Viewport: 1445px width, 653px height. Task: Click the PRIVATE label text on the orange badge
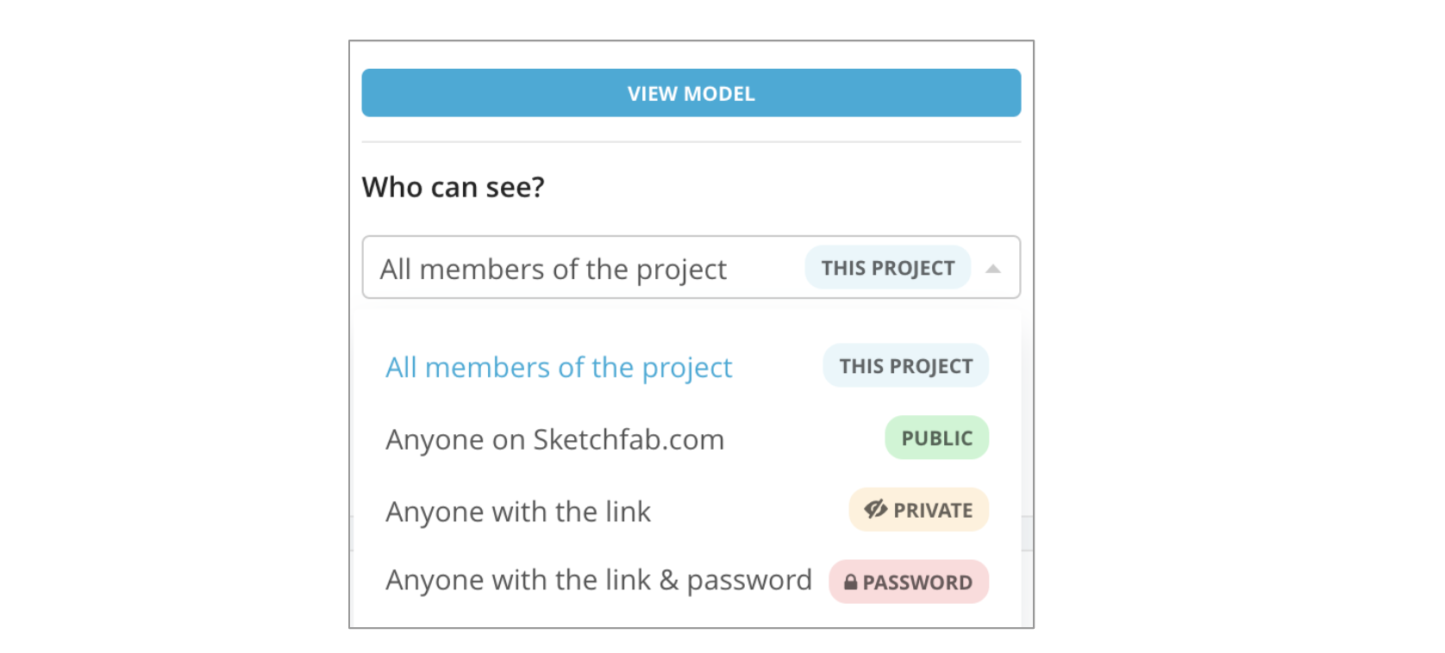[x=933, y=511]
